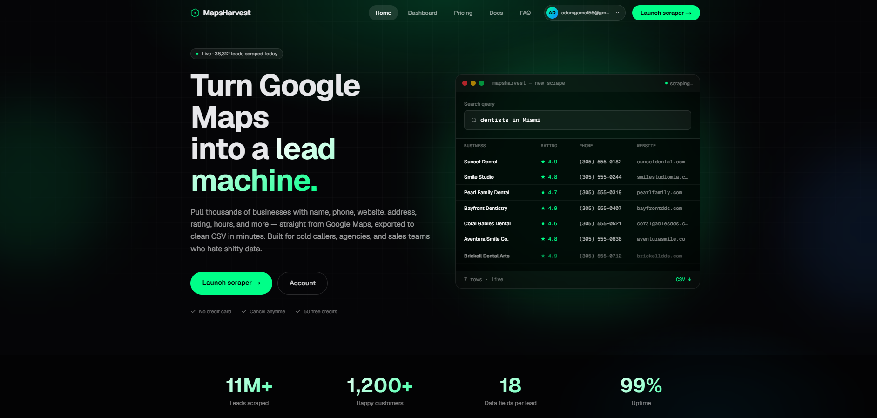
Task: Select the Bayfront Dentistry business name
Action: click(486, 208)
